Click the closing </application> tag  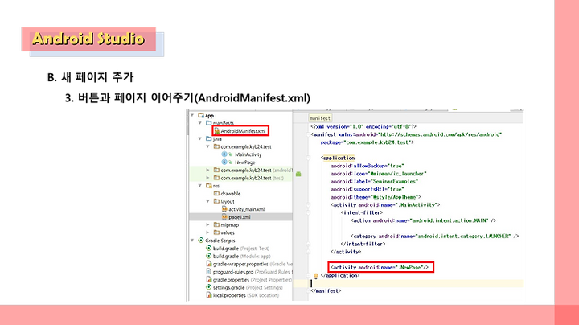[340, 275]
